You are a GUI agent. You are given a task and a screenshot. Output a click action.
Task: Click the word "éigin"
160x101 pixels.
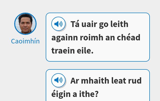[61, 94]
